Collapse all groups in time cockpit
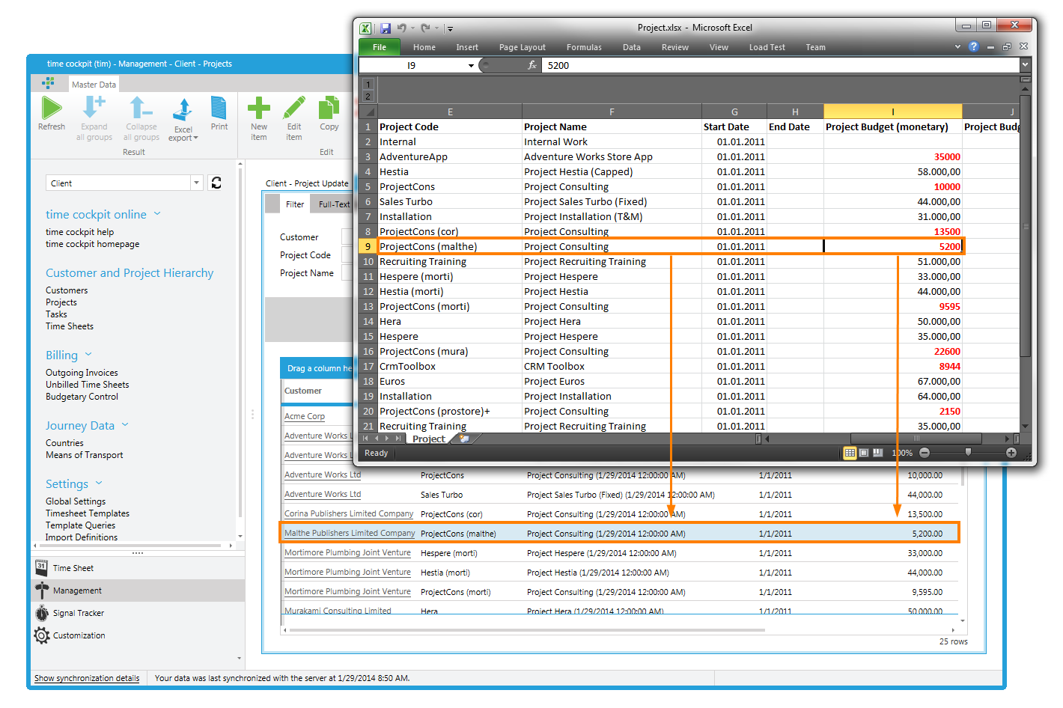Image resolution: width=1063 pixels, height=708 pixels. [x=141, y=119]
